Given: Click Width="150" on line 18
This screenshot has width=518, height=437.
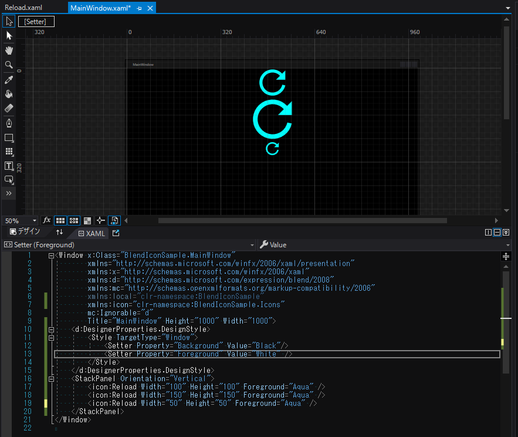Looking at the screenshot, I should click(x=164, y=395).
